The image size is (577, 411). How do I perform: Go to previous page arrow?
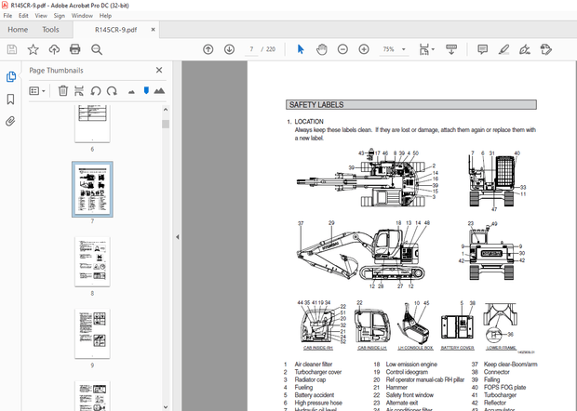click(208, 49)
